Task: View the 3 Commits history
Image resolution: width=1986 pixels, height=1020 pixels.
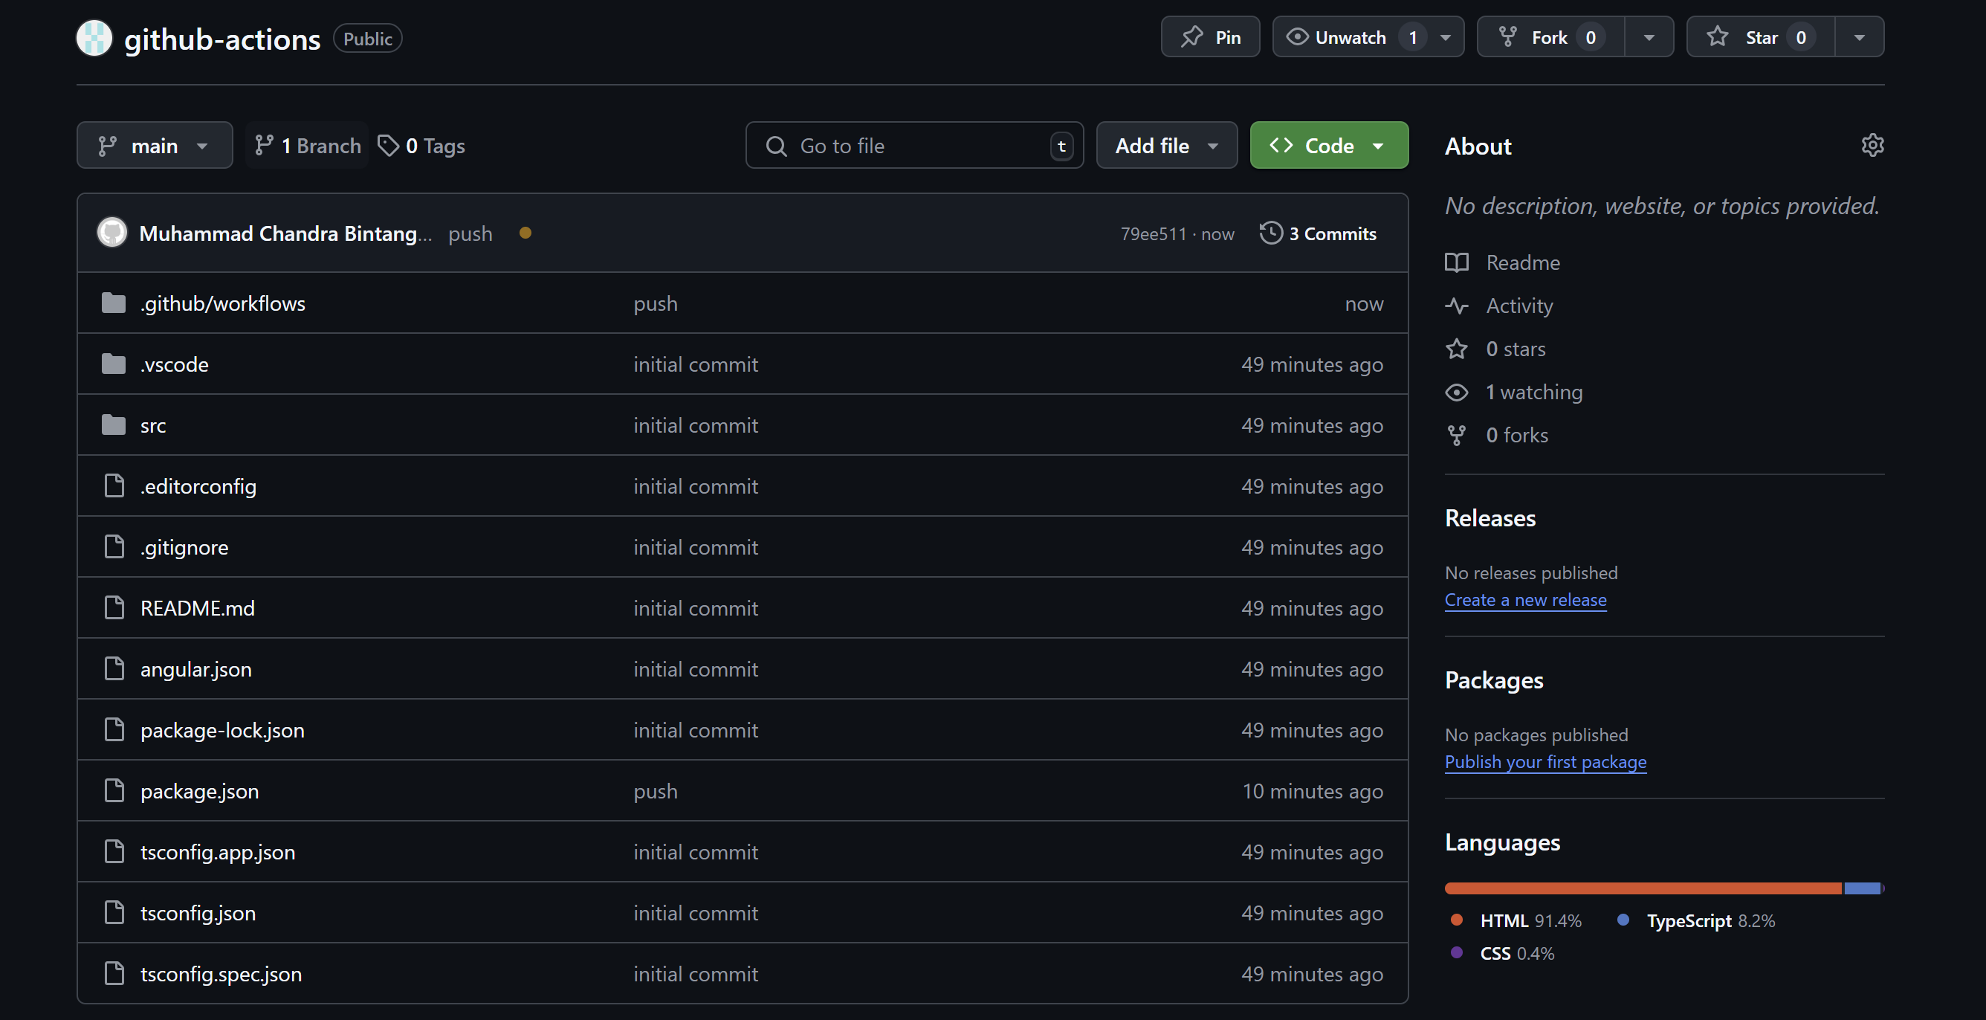Action: tap(1318, 233)
